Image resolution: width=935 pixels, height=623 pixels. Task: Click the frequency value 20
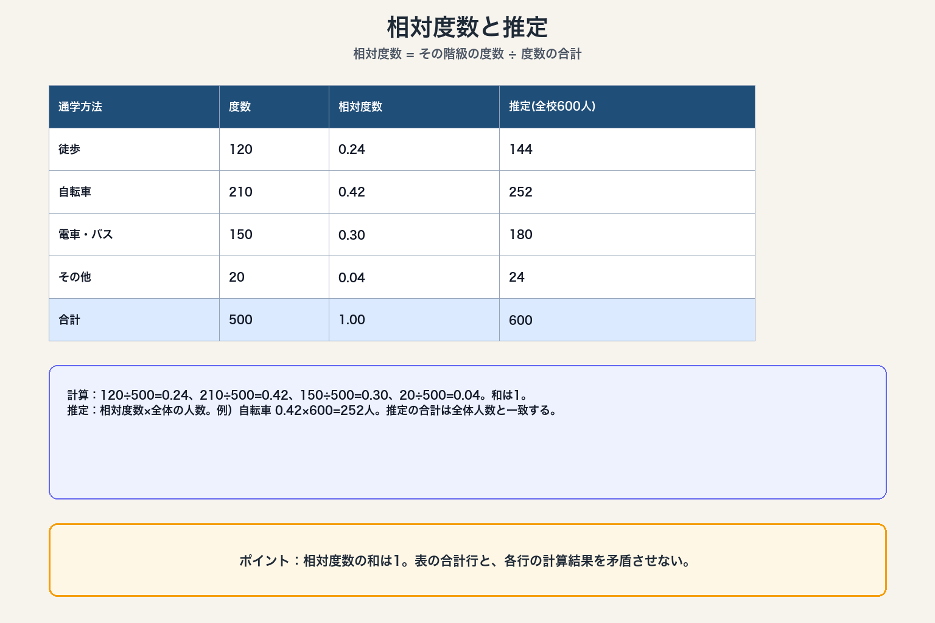(x=237, y=277)
